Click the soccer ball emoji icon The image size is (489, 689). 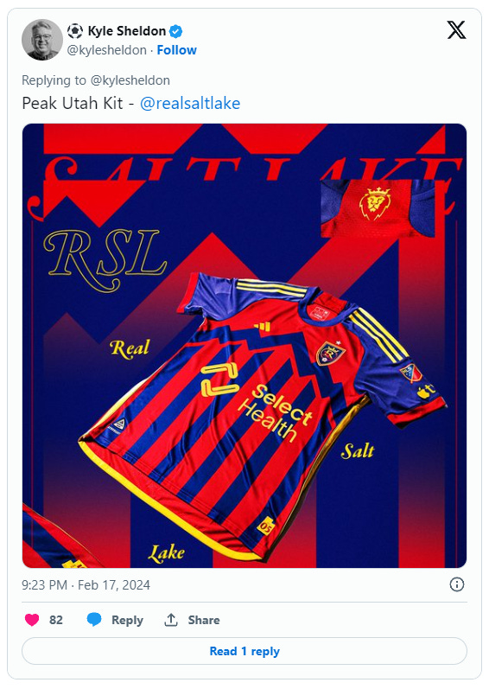click(x=75, y=31)
